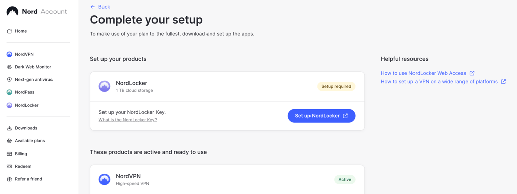Open NordPass from the sidebar
The image size is (517, 194).
click(25, 93)
